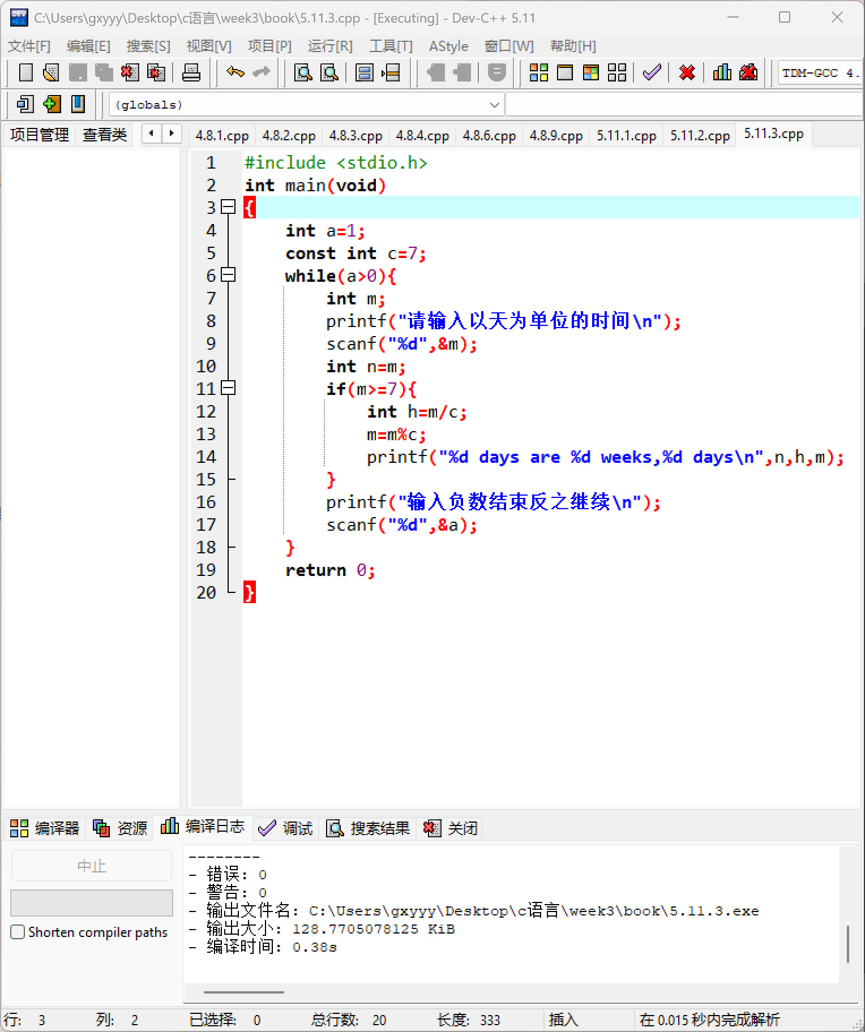Open the 资源 bottom tab
Screen dimensions: 865x1032
click(120, 828)
